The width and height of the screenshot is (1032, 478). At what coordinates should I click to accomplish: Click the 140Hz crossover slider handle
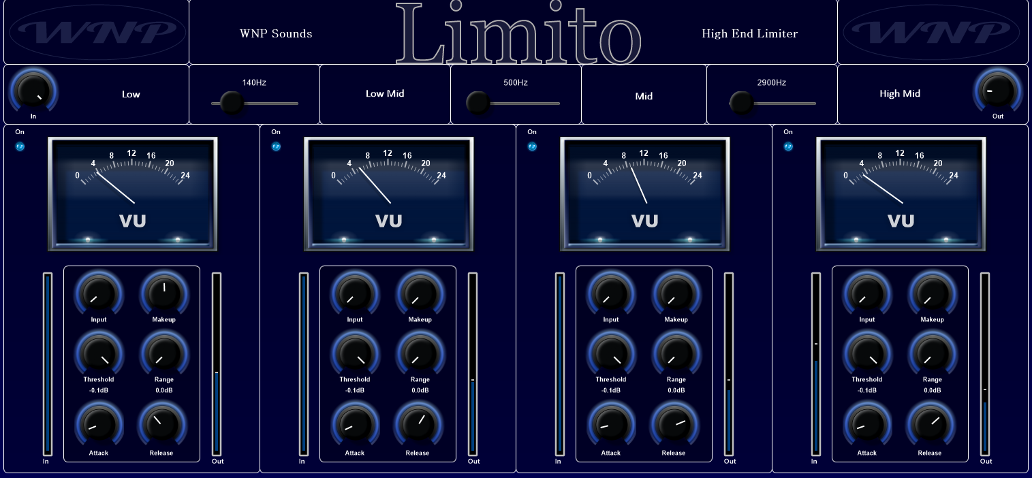click(232, 103)
